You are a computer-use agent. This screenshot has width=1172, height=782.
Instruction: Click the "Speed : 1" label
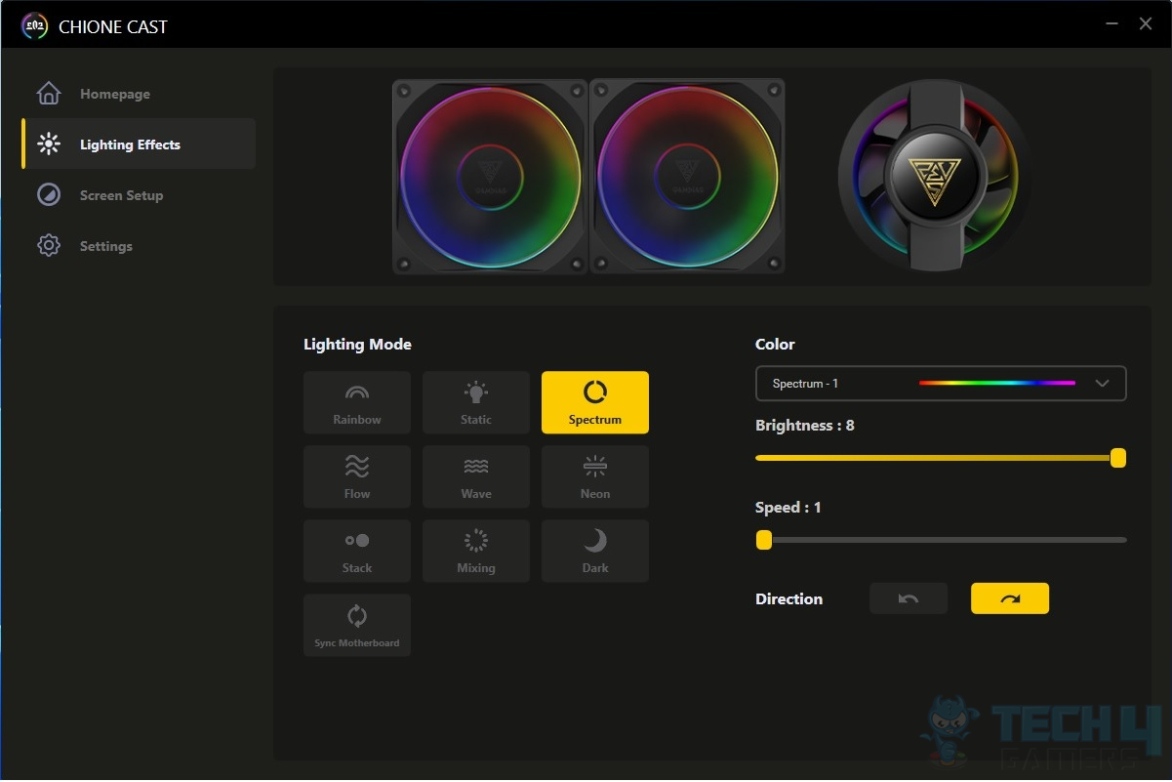(x=788, y=508)
